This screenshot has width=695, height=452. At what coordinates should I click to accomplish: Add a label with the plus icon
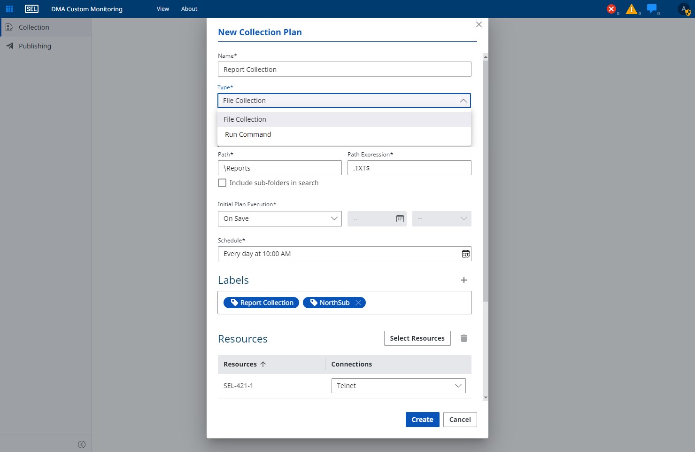tap(463, 280)
